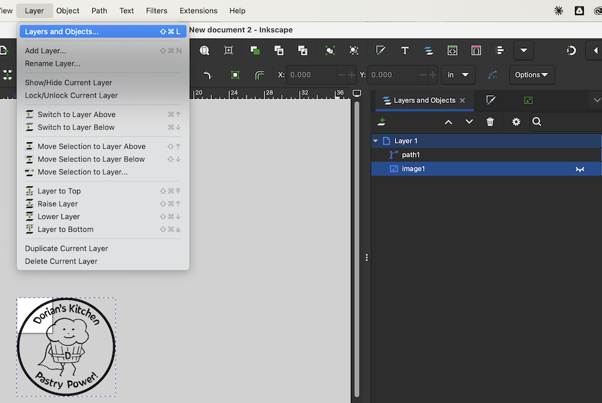Increase the X value with plus

pos(352,75)
